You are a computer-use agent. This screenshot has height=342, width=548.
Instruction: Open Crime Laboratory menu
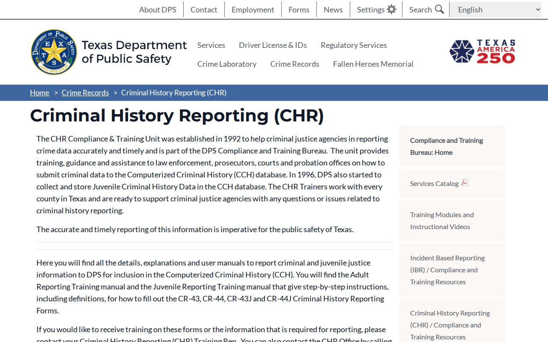pos(227,64)
